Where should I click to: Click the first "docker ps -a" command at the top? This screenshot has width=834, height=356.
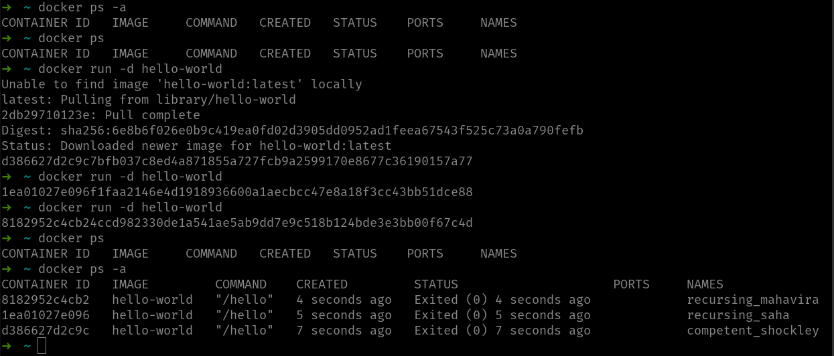pyautogui.click(x=82, y=7)
